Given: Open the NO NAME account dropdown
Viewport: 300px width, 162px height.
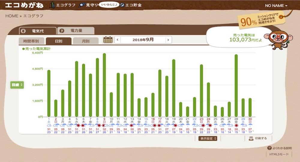Looking at the screenshot, I should pyautogui.click(x=276, y=5).
